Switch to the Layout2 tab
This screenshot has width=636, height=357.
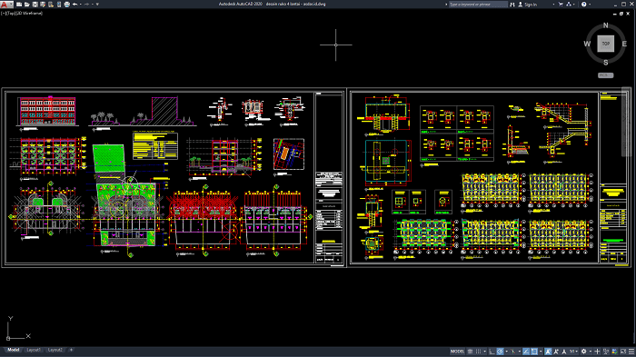55,350
